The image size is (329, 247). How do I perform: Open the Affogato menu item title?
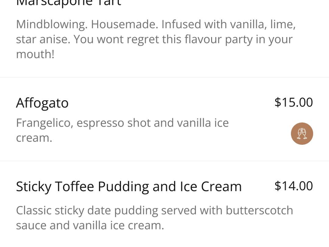point(42,103)
